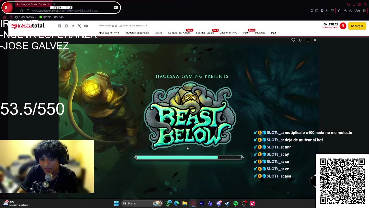Expand the Más menu
This screenshot has width=369, height=208.
273,33
